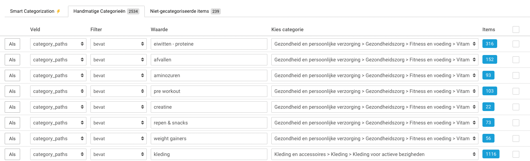
Task: Click the blue 22 items badge
Action: (x=488, y=107)
